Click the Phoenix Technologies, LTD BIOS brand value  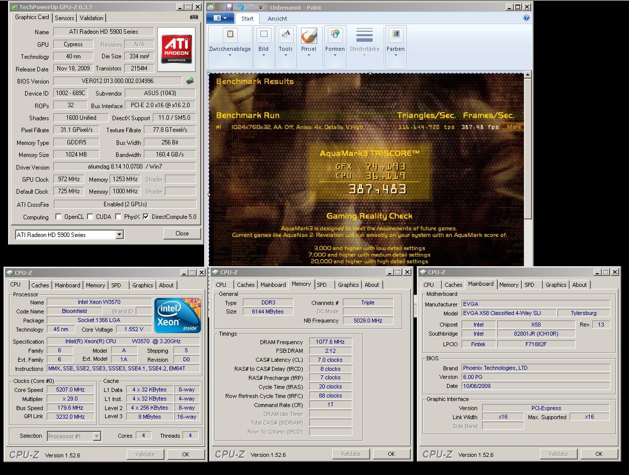tap(535, 368)
